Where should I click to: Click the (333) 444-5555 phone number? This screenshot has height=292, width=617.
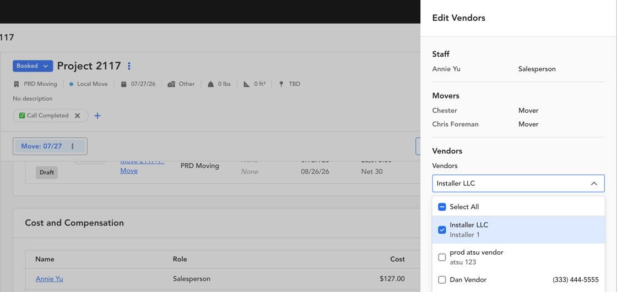click(x=576, y=280)
